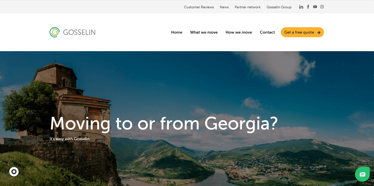Viewport: 374px width, 186px height.
Task: Go to the Home menu item
Action: (177, 32)
